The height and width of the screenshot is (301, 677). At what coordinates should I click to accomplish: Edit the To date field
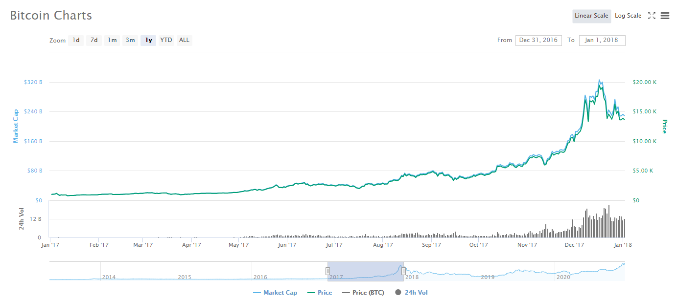[602, 40]
